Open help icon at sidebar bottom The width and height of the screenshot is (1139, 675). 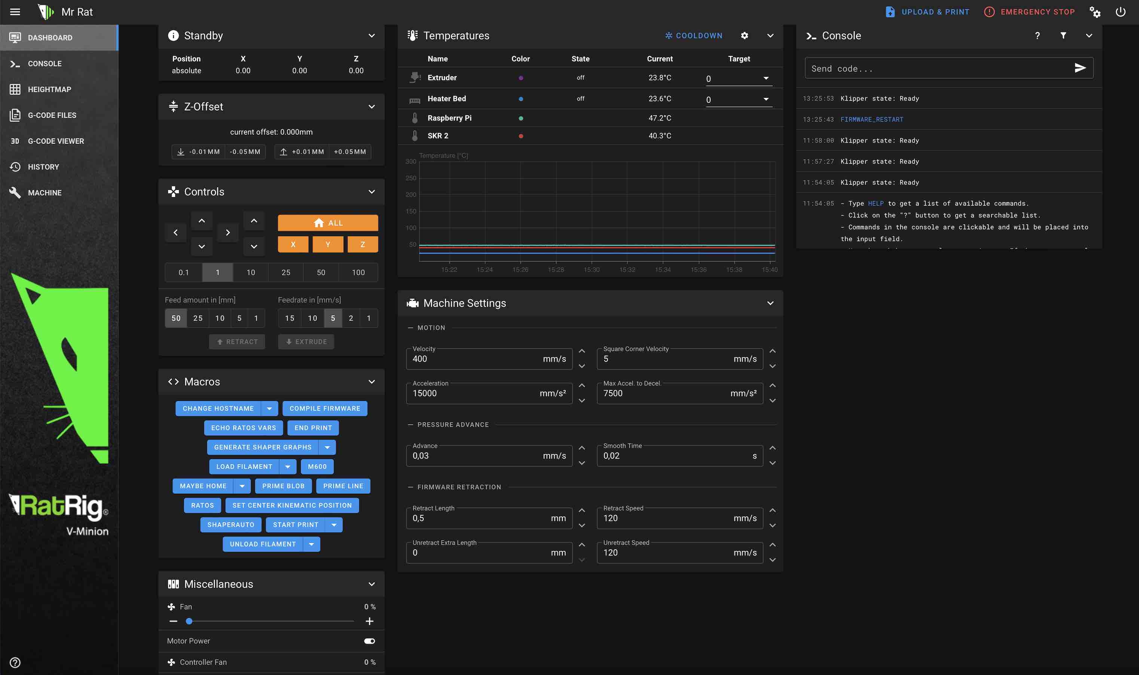(15, 662)
